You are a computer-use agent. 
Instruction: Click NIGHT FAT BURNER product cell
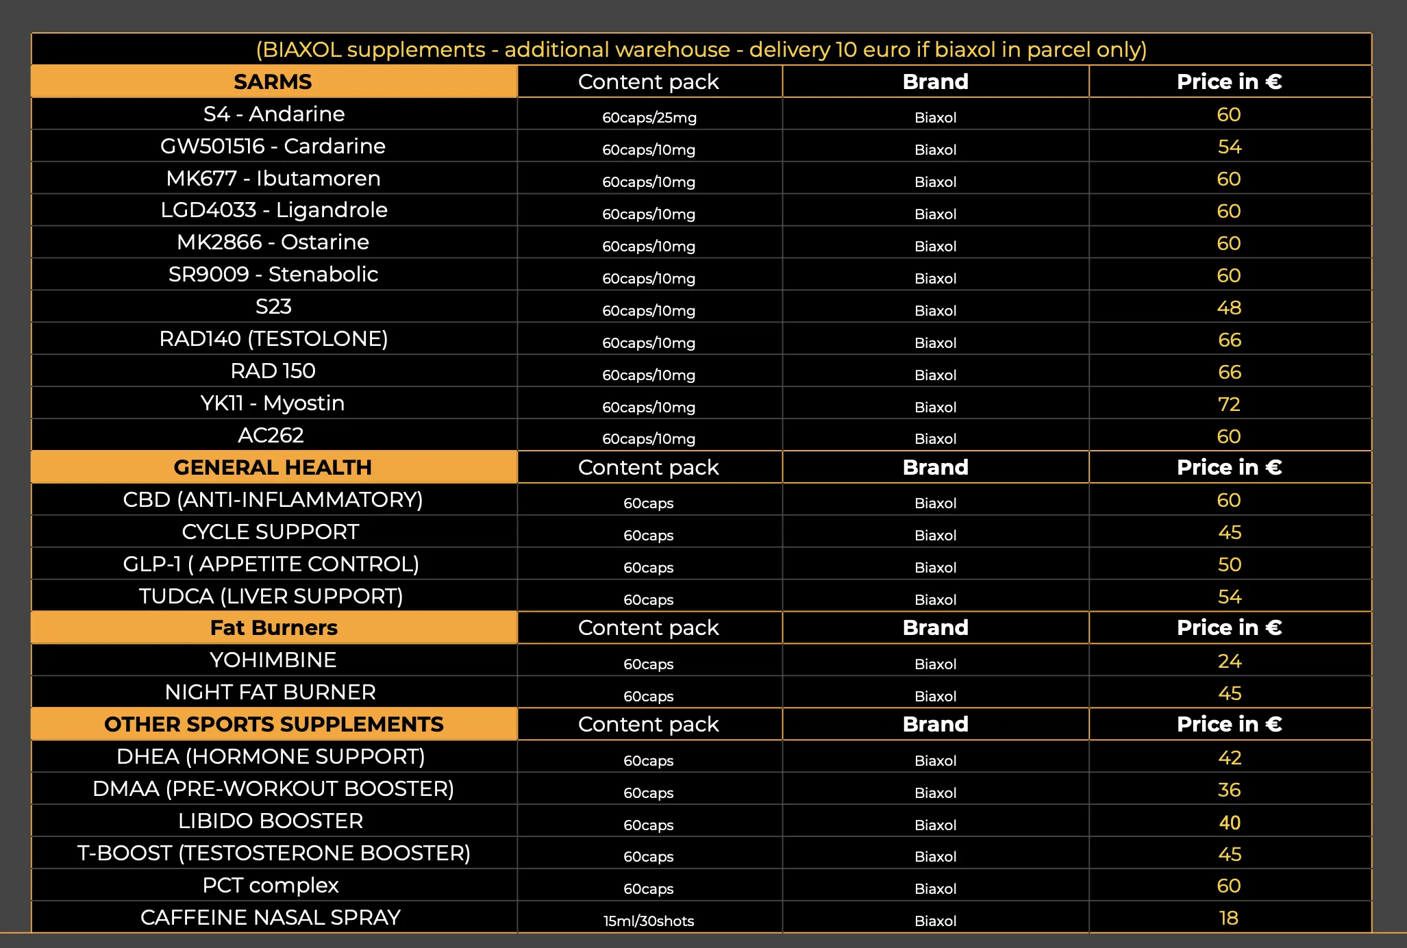(274, 692)
